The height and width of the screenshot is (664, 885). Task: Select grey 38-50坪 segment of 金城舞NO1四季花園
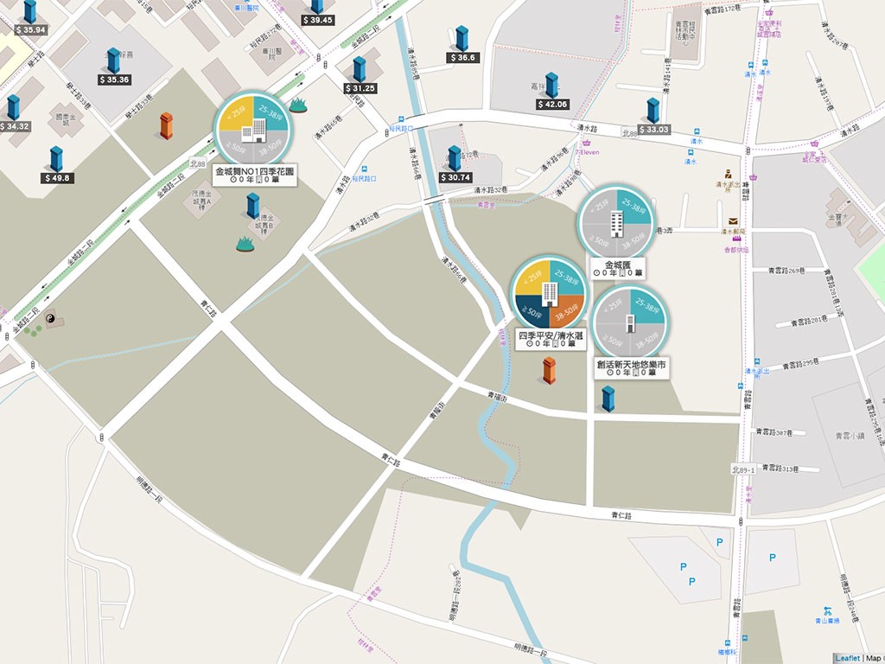[x=271, y=147]
